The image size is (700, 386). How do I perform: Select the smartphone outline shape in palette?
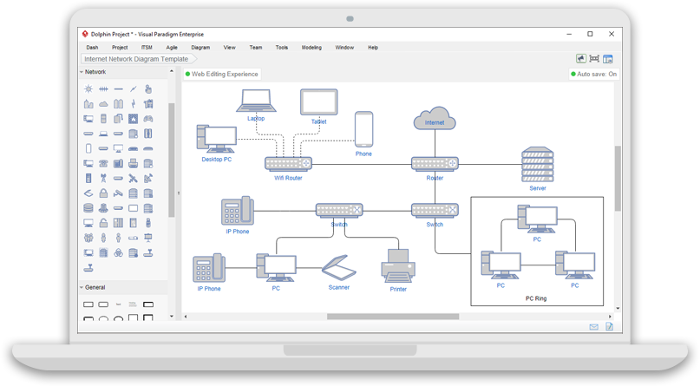pos(88,148)
